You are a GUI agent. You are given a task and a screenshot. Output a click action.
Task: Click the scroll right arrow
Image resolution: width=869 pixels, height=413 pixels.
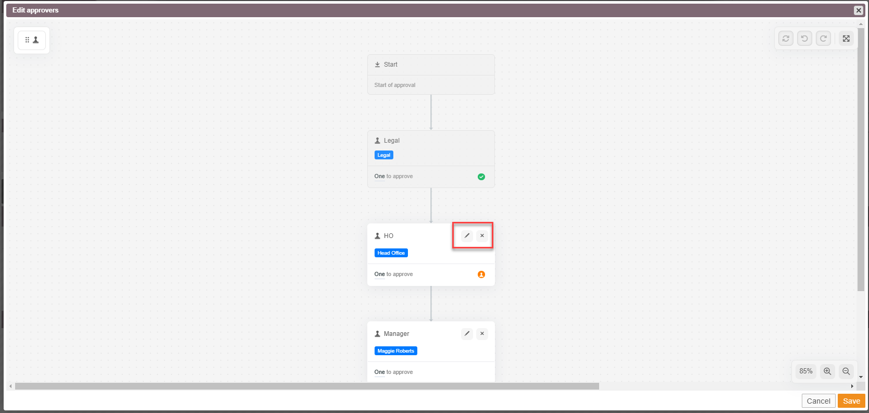(x=852, y=386)
